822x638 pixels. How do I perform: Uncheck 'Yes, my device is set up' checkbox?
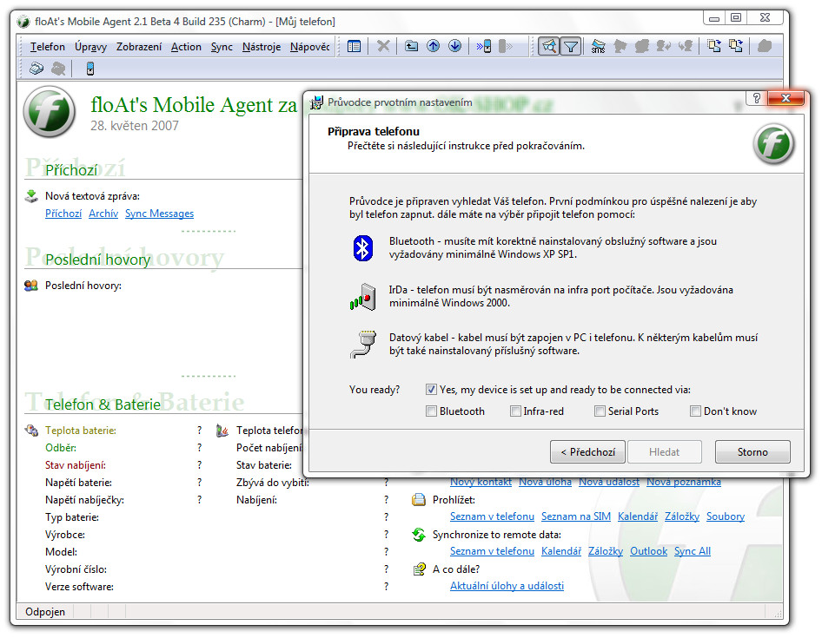coord(431,389)
